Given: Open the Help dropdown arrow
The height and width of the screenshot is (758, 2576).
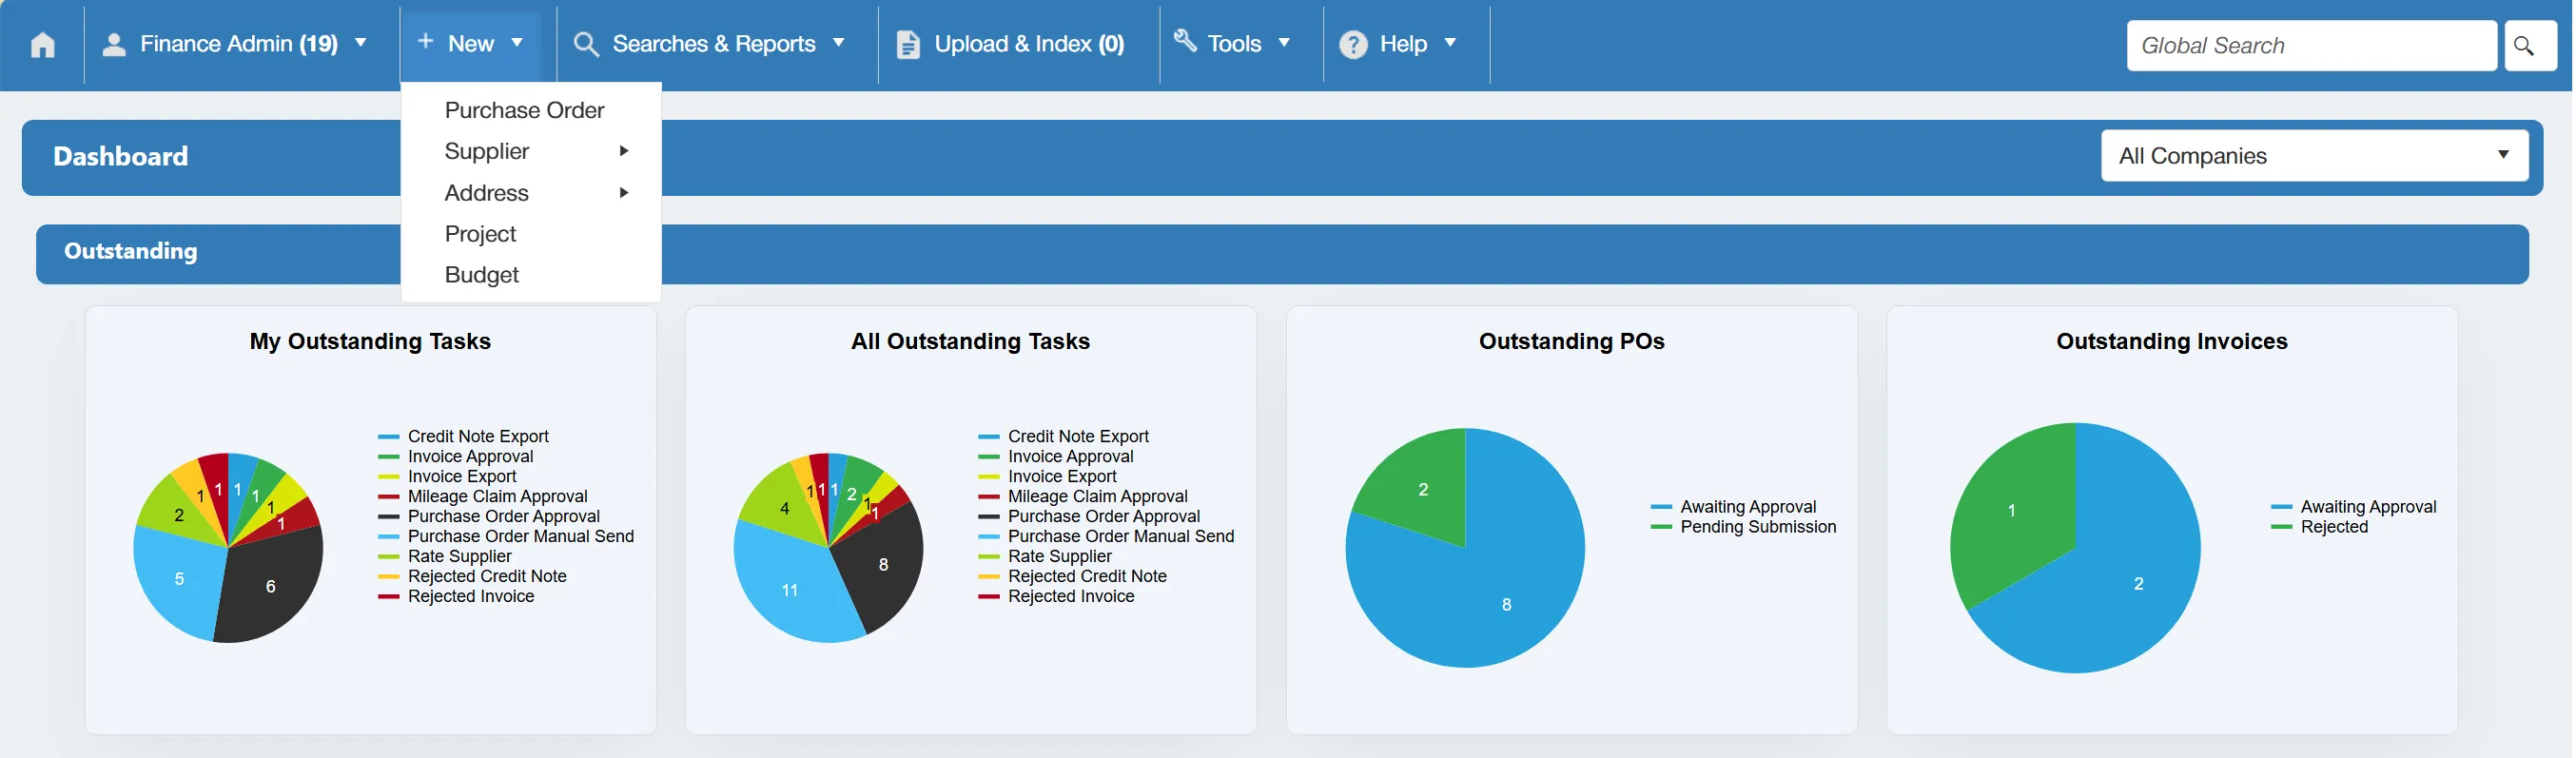Looking at the screenshot, I should 1450,43.
